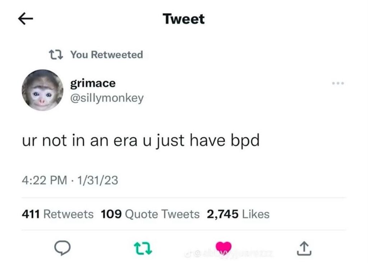Undo the retweet with the green arrows
Image resolution: width=368 pixels, height=263 pixels.
143,248
